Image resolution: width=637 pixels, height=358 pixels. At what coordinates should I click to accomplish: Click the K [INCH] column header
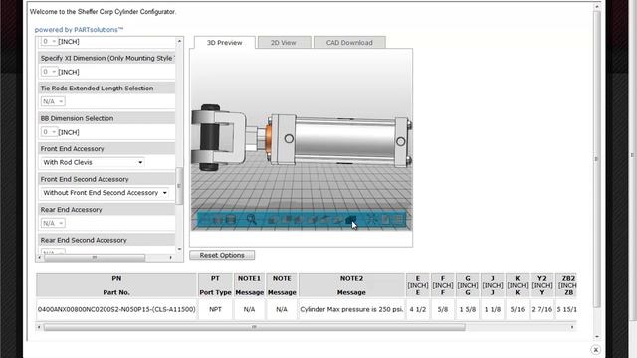[x=518, y=285]
